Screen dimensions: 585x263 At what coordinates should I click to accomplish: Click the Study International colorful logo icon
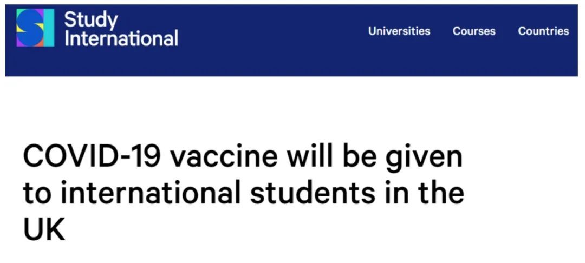35,28
